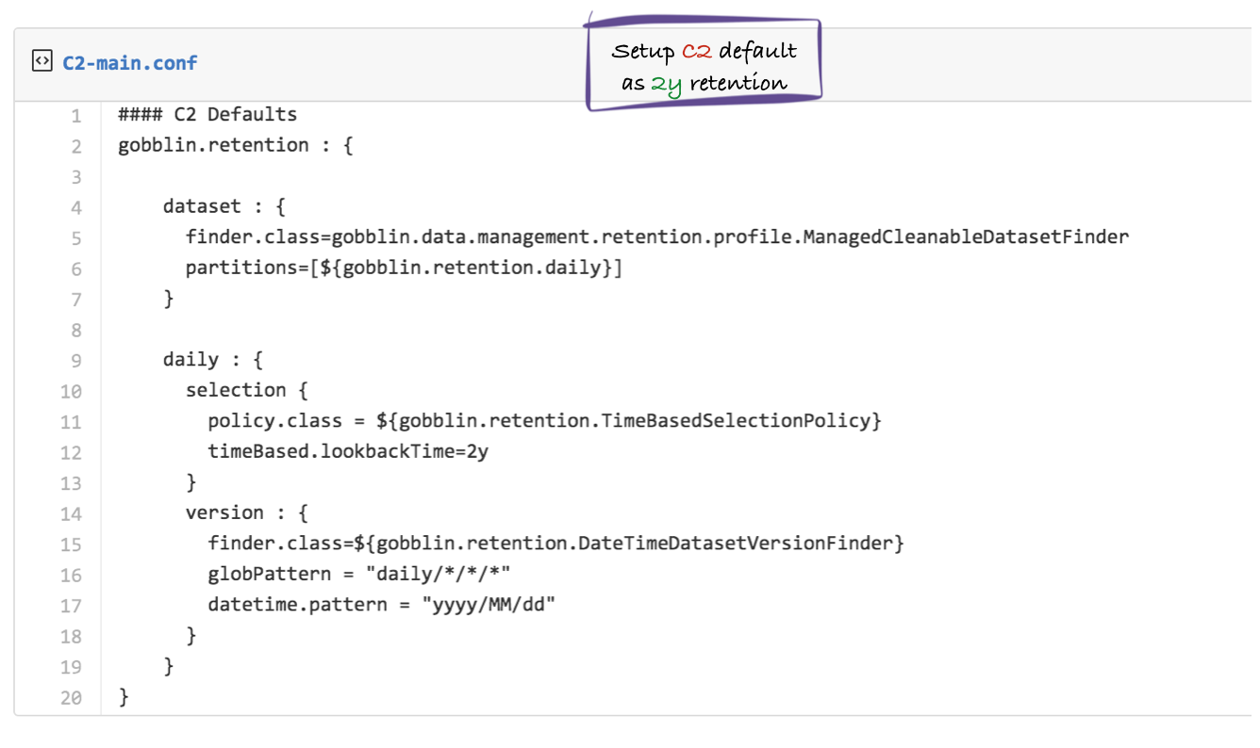1260x748 pixels.
Task: Click the code file icon beside C2-main.conf
Action: [41, 63]
